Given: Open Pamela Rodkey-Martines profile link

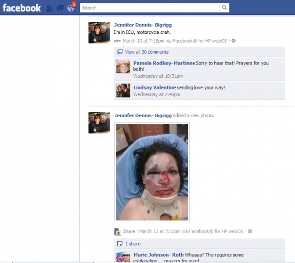Looking at the screenshot, I should 164,63.
